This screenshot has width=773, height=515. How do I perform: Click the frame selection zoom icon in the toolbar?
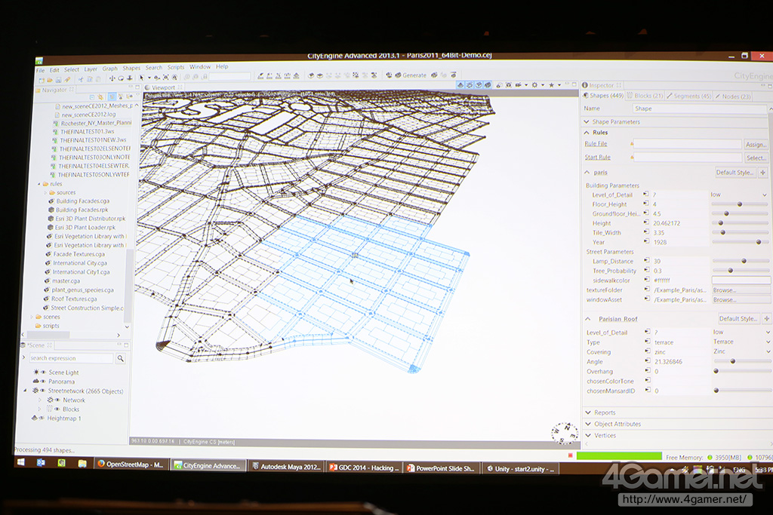pos(165,78)
